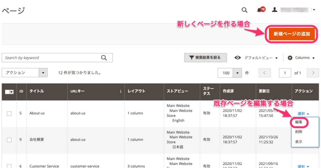
Task: Sort by ストアビュー column header
Action: 182,91
